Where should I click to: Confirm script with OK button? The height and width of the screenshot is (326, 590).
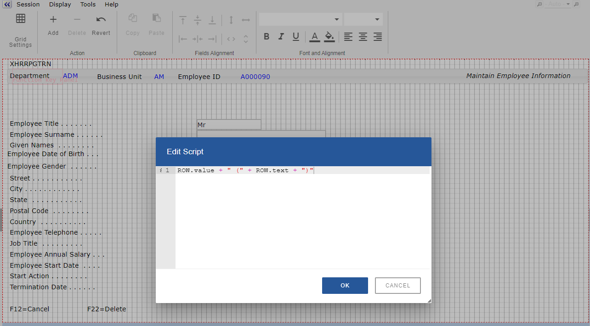[x=345, y=286]
